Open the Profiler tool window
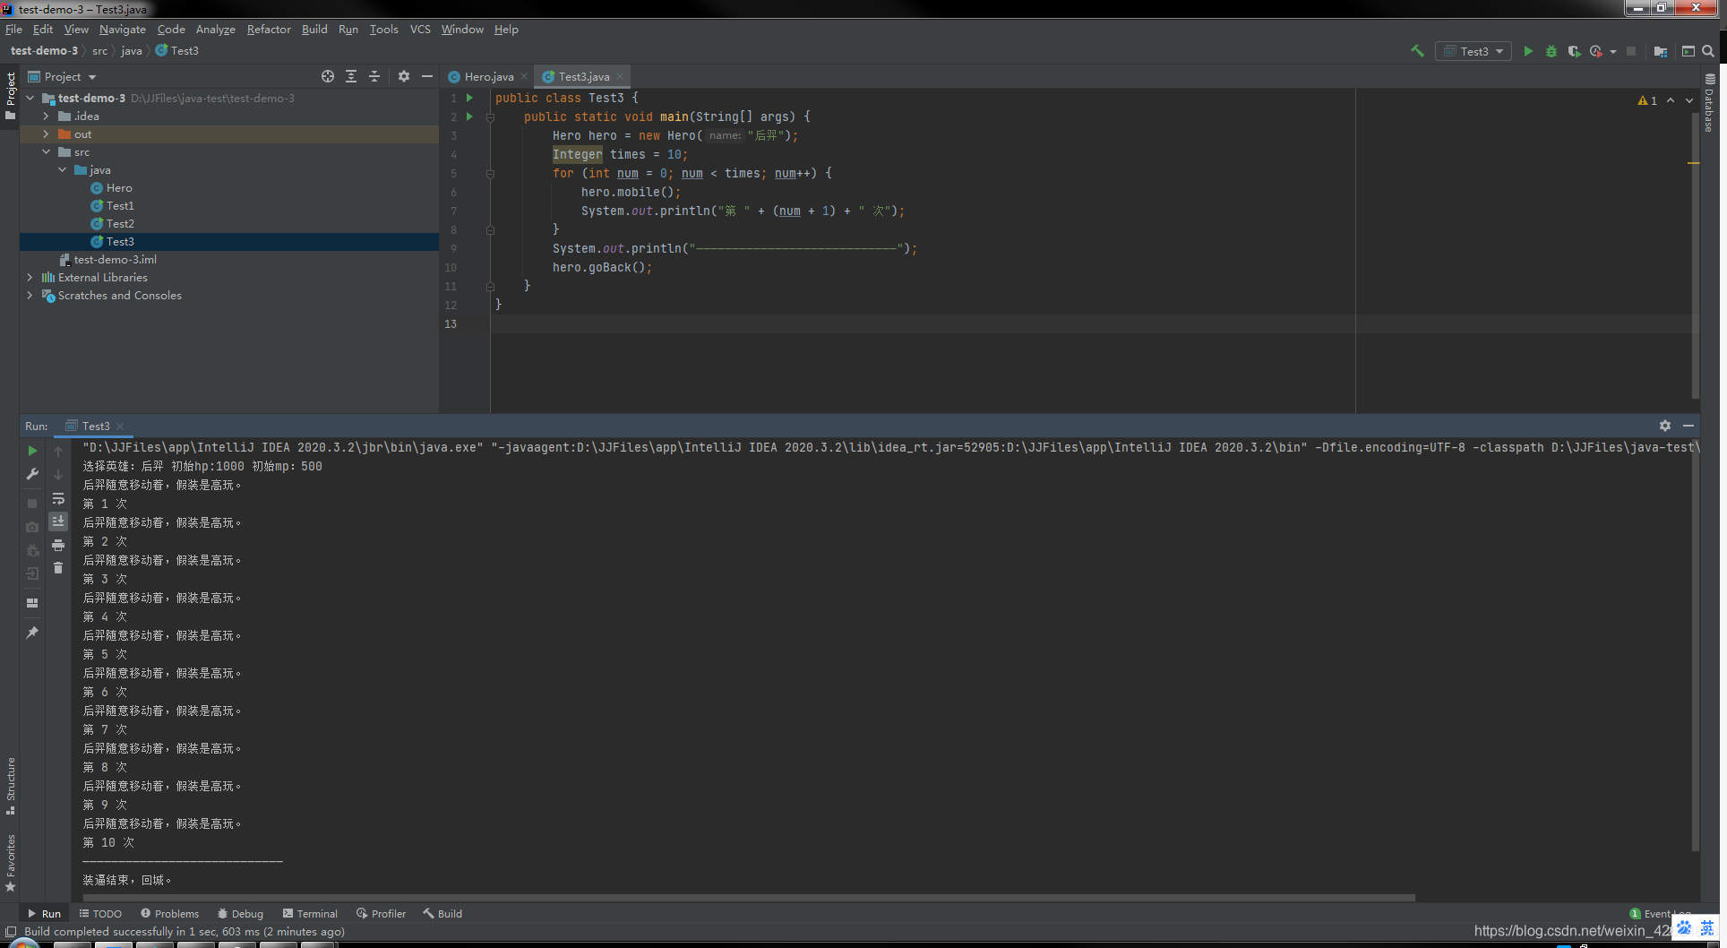1727x948 pixels. pos(382,914)
